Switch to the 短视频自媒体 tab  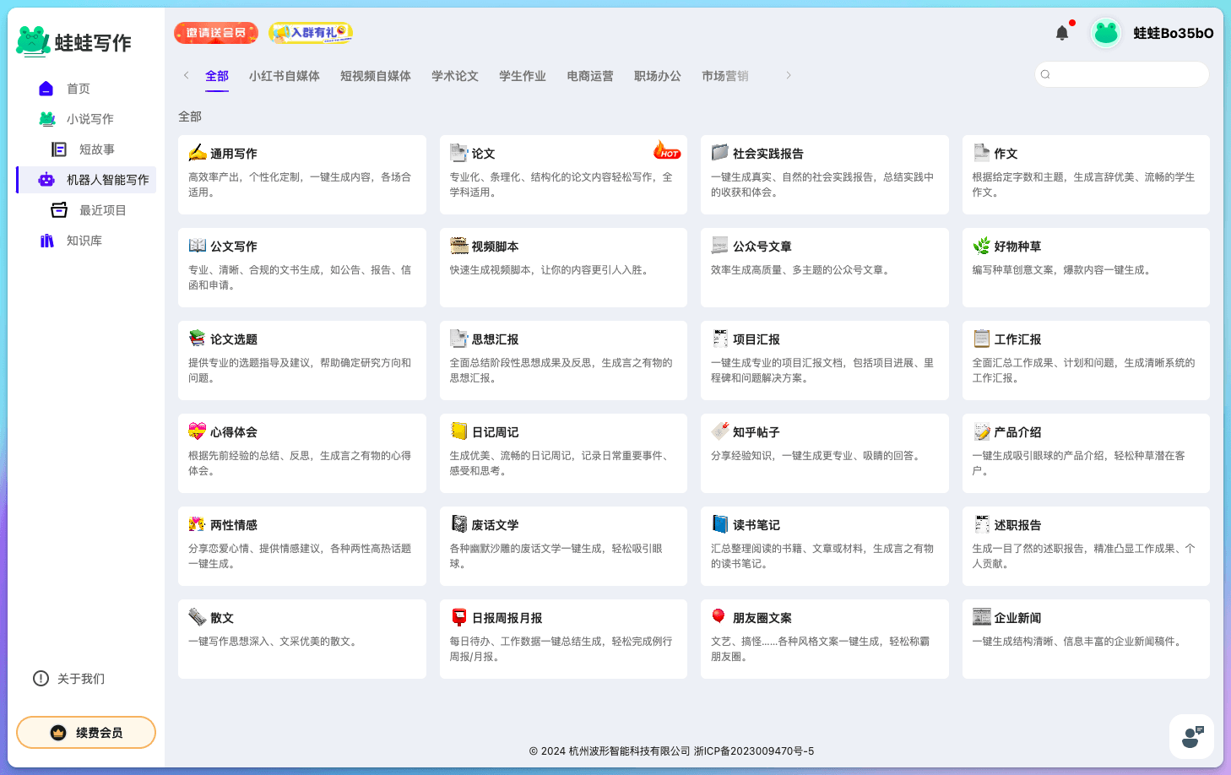376,76
